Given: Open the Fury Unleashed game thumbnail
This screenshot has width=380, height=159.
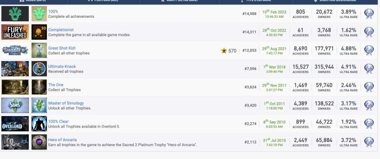Looking at the screenshot, I should click(15, 32).
